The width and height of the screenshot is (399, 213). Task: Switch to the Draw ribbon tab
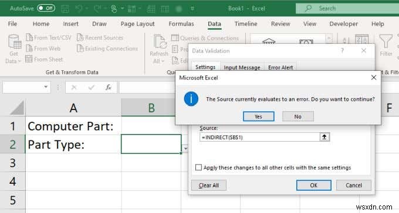(99, 24)
